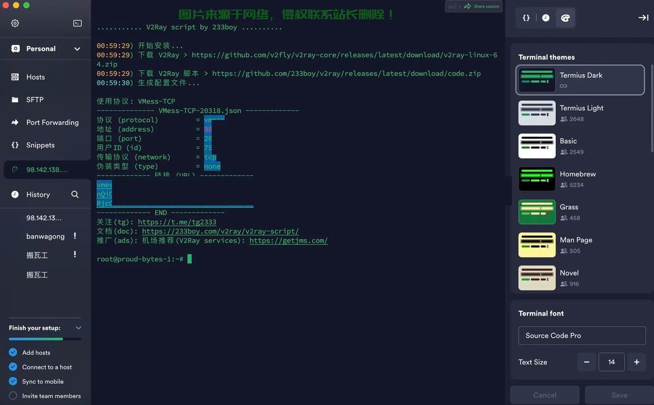The height and width of the screenshot is (405, 654).
Task: Click the Snippets braces sidebar icon
Action: click(x=15, y=145)
